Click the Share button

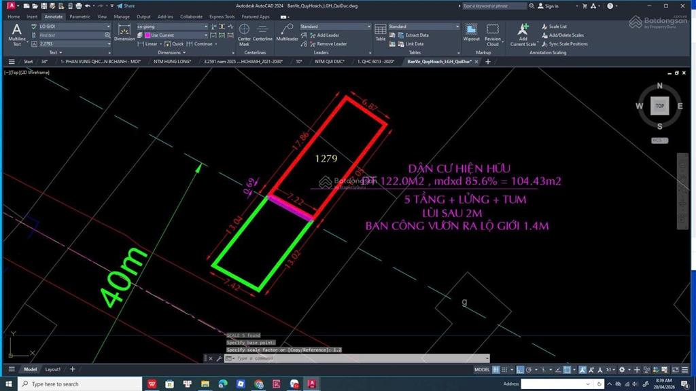tap(126, 5)
